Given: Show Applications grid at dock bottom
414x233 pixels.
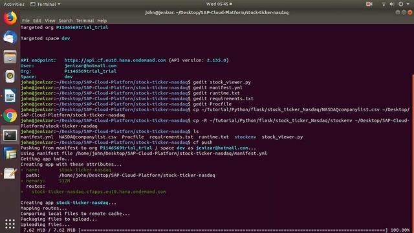Looking at the screenshot, I should click(10, 224).
